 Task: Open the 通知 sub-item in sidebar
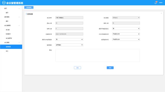[x=7, y=21]
